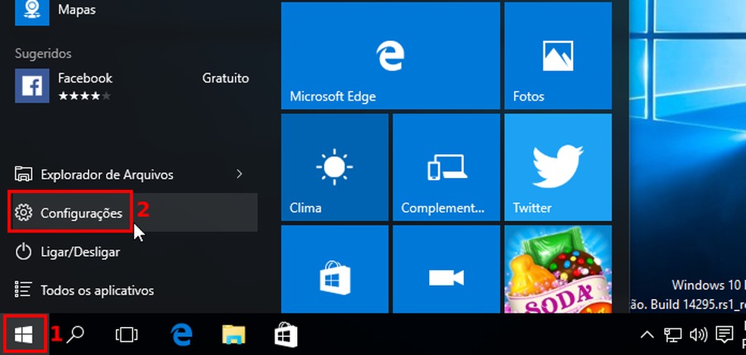Open the Clima weather tile

tap(335, 167)
